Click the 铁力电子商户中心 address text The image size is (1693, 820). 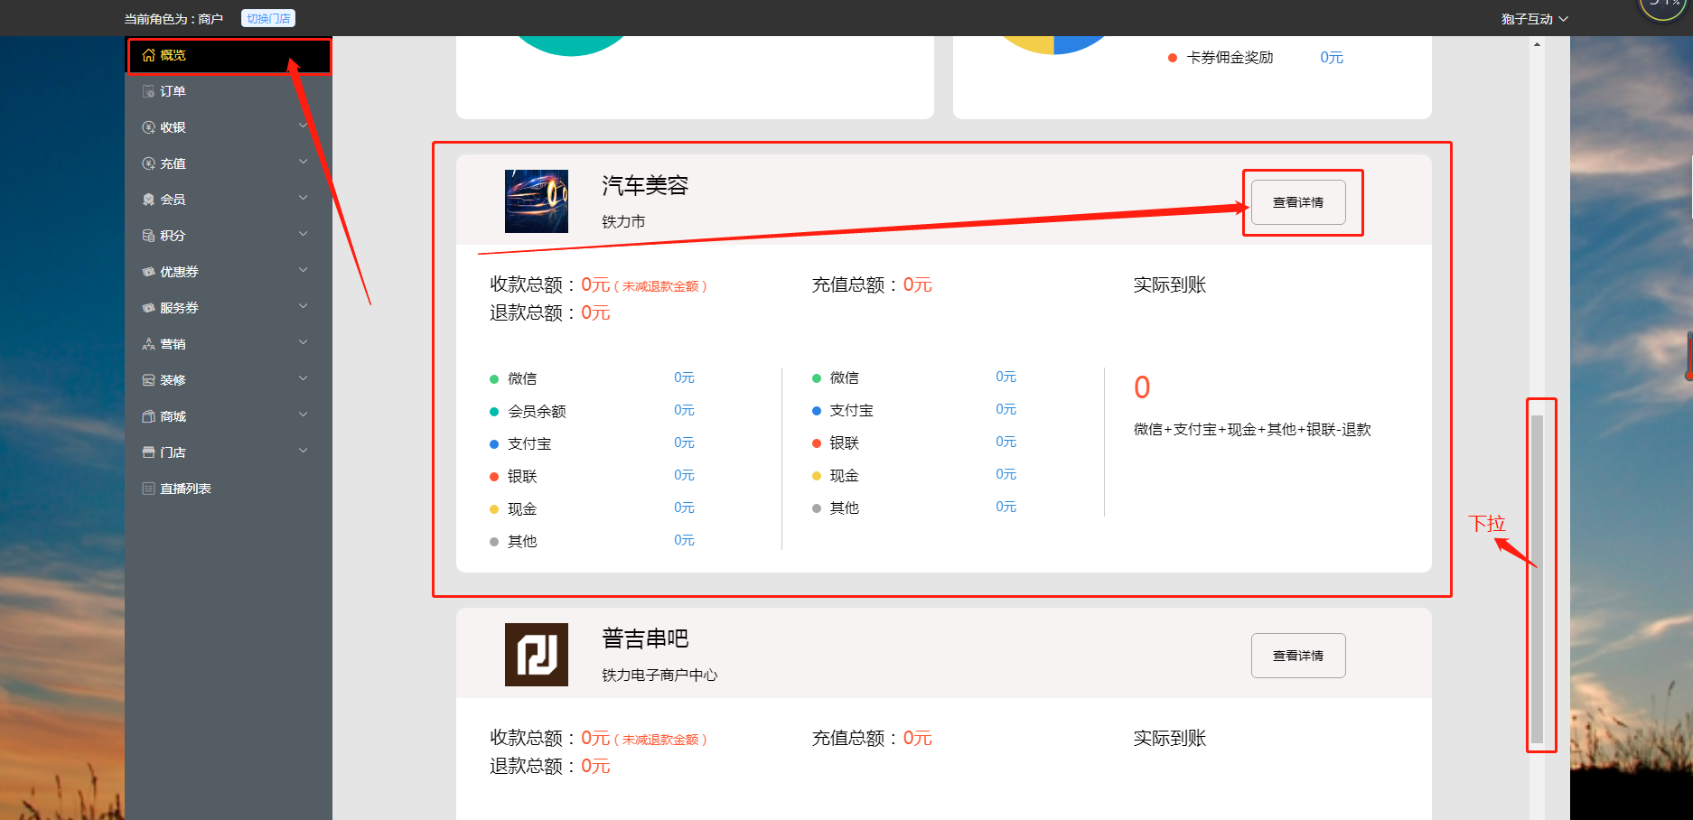point(659,676)
